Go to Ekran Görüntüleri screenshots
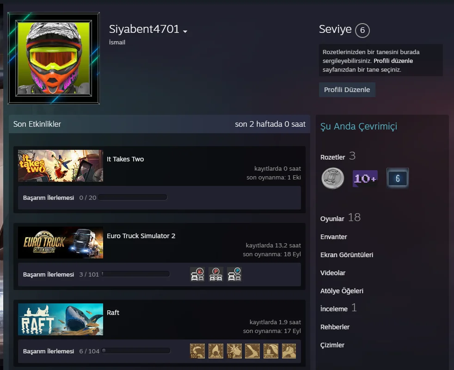454x370 pixels. (347, 255)
